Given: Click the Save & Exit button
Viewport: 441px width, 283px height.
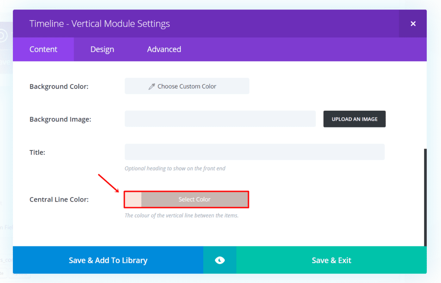Looking at the screenshot, I should [331, 260].
